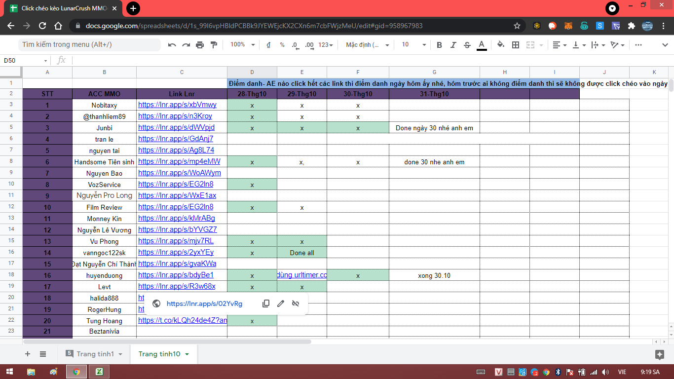The image size is (674, 379).
Task: Click the Name box showing D50
Action: tap(25, 60)
